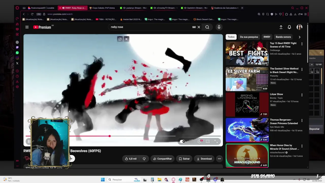Open options menu for 'Top 15 Best RWBY' video

click(x=302, y=44)
